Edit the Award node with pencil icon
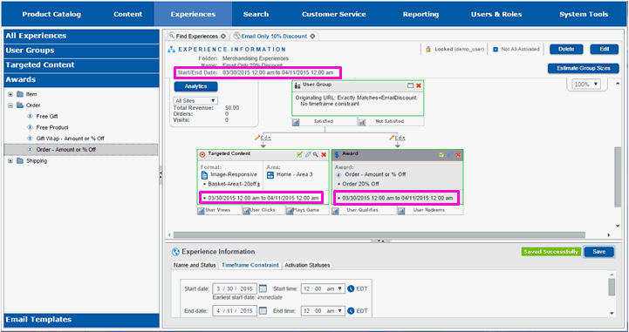629x332 pixels. pyautogui.click(x=450, y=154)
